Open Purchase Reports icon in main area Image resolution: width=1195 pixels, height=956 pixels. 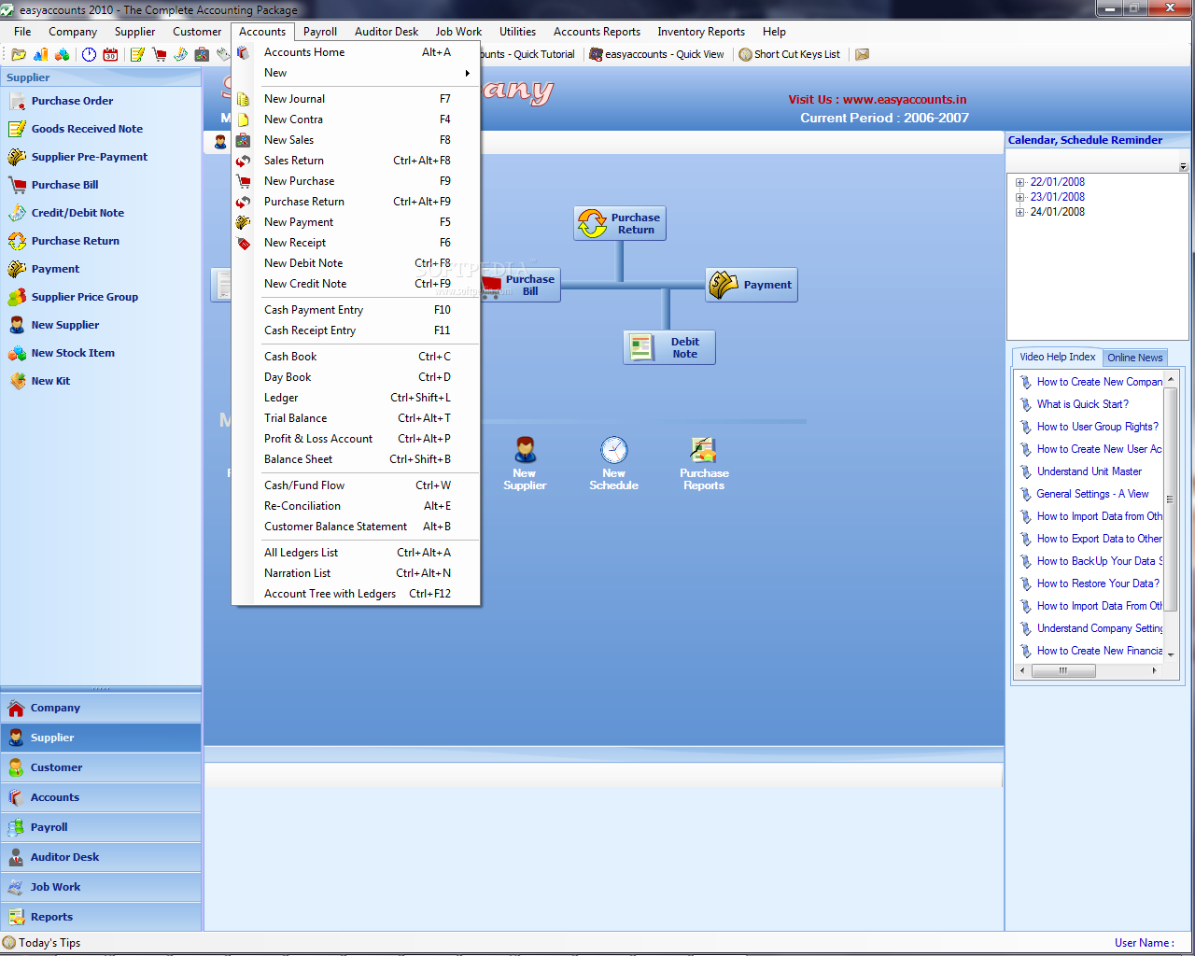[704, 463]
